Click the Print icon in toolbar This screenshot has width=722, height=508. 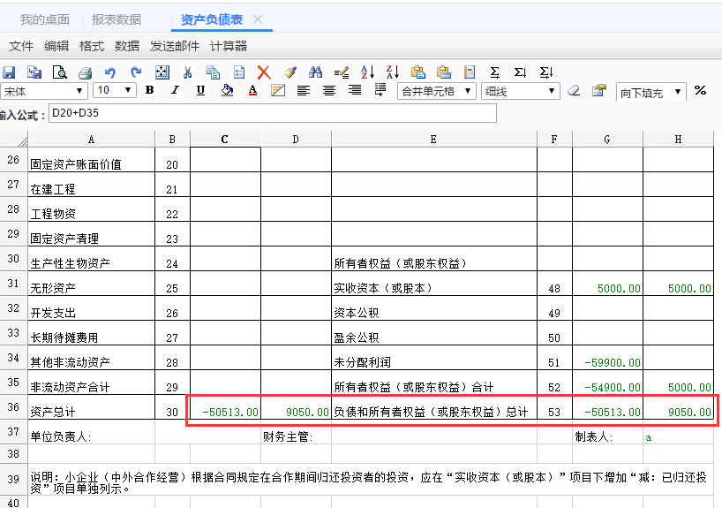[x=86, y=72]
